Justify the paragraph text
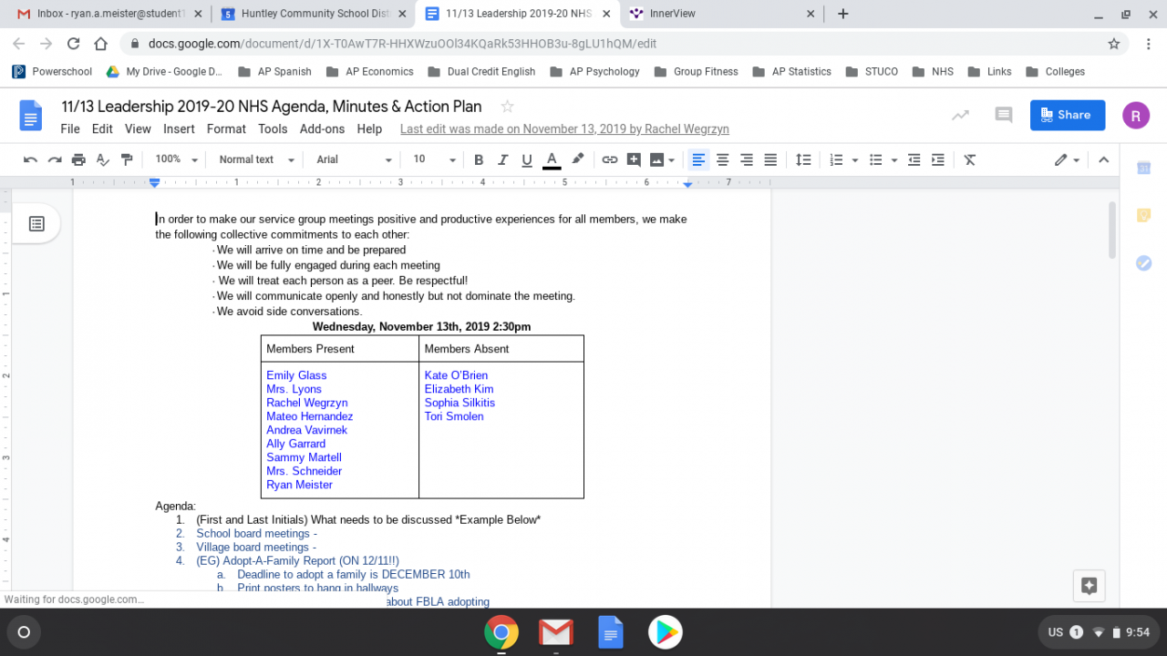This screenshot has width=1167, height=656. [770, 159]
